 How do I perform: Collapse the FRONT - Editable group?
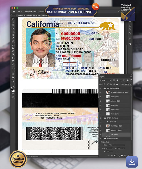pyautogui.click(x=103, y=88)
